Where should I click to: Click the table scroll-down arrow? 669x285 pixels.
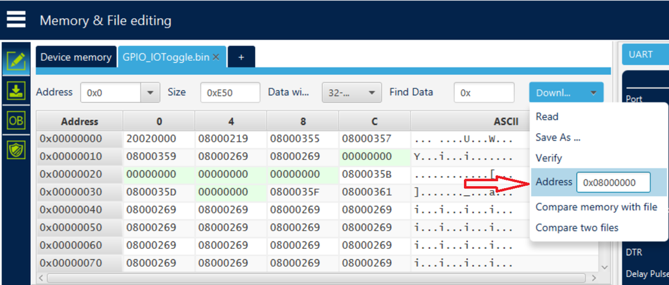point(605,267)
